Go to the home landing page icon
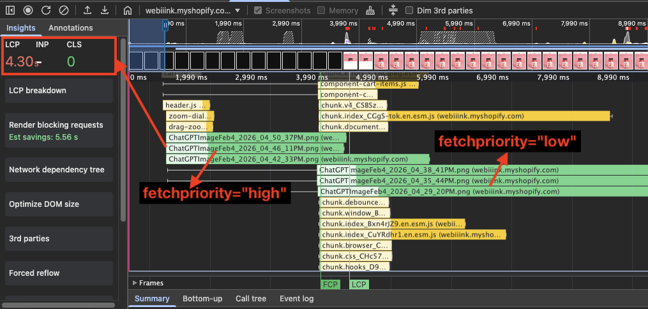648x309 pixels. [x=128, y=11]
